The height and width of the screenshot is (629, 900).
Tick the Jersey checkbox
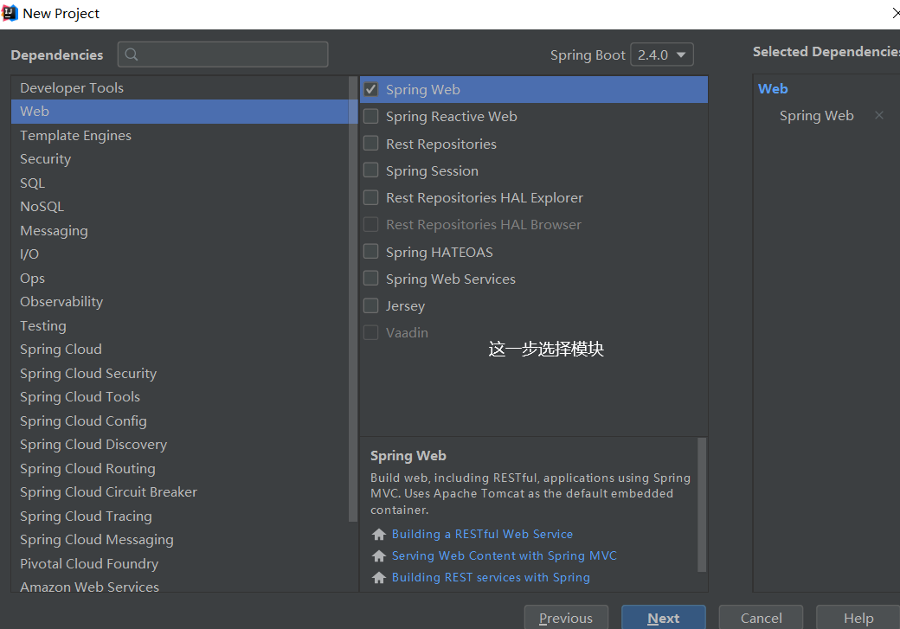pyautogui.click(x=371, y=306)
